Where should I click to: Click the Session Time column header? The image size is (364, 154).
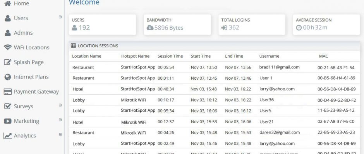pyautogui.click(x=170, y=56)
